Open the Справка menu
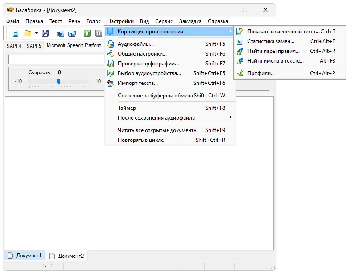 (218, 21)
